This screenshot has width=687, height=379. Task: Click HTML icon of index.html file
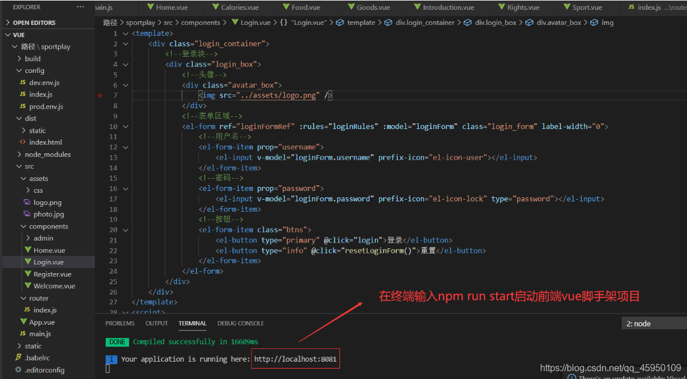[x=23, y=142]
